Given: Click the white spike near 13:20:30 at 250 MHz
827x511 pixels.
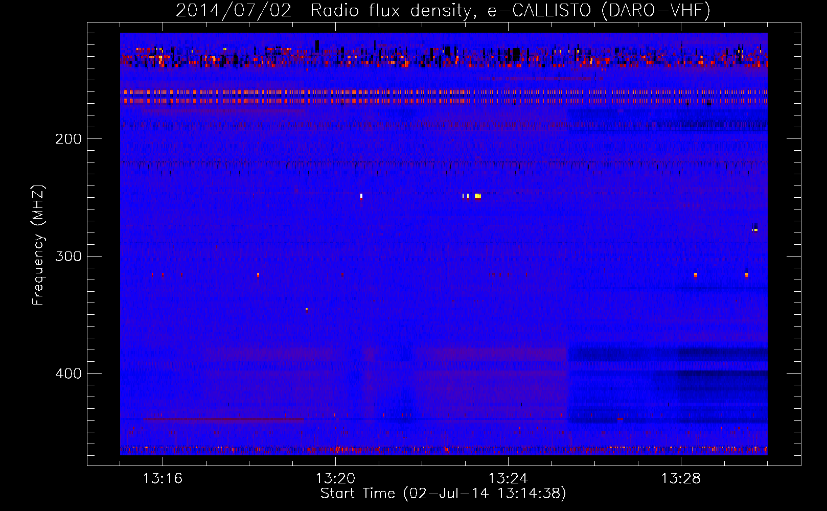Looking at the screenshot, I should pyautogui.click(x=361, y=196).
